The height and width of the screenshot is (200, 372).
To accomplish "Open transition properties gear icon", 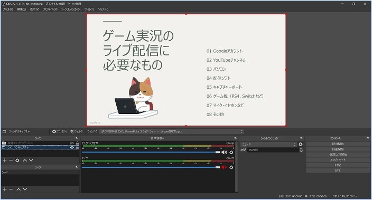I will tap(301, 144).
